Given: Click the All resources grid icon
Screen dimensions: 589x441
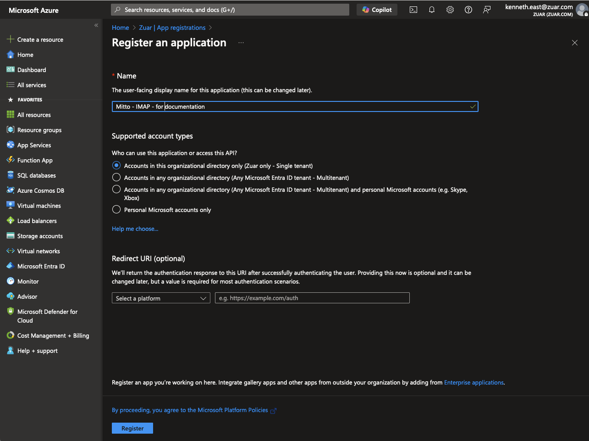Looking at the screenshot, I should 10,115.
